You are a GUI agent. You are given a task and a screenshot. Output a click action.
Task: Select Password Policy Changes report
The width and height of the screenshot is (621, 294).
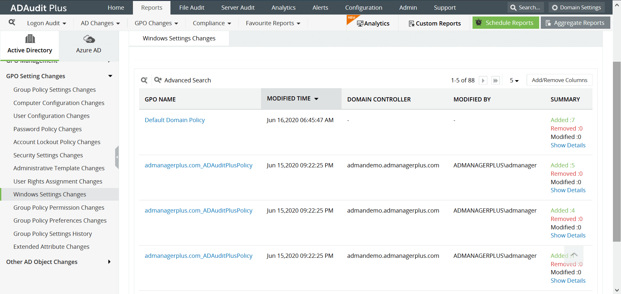(48, 129)
